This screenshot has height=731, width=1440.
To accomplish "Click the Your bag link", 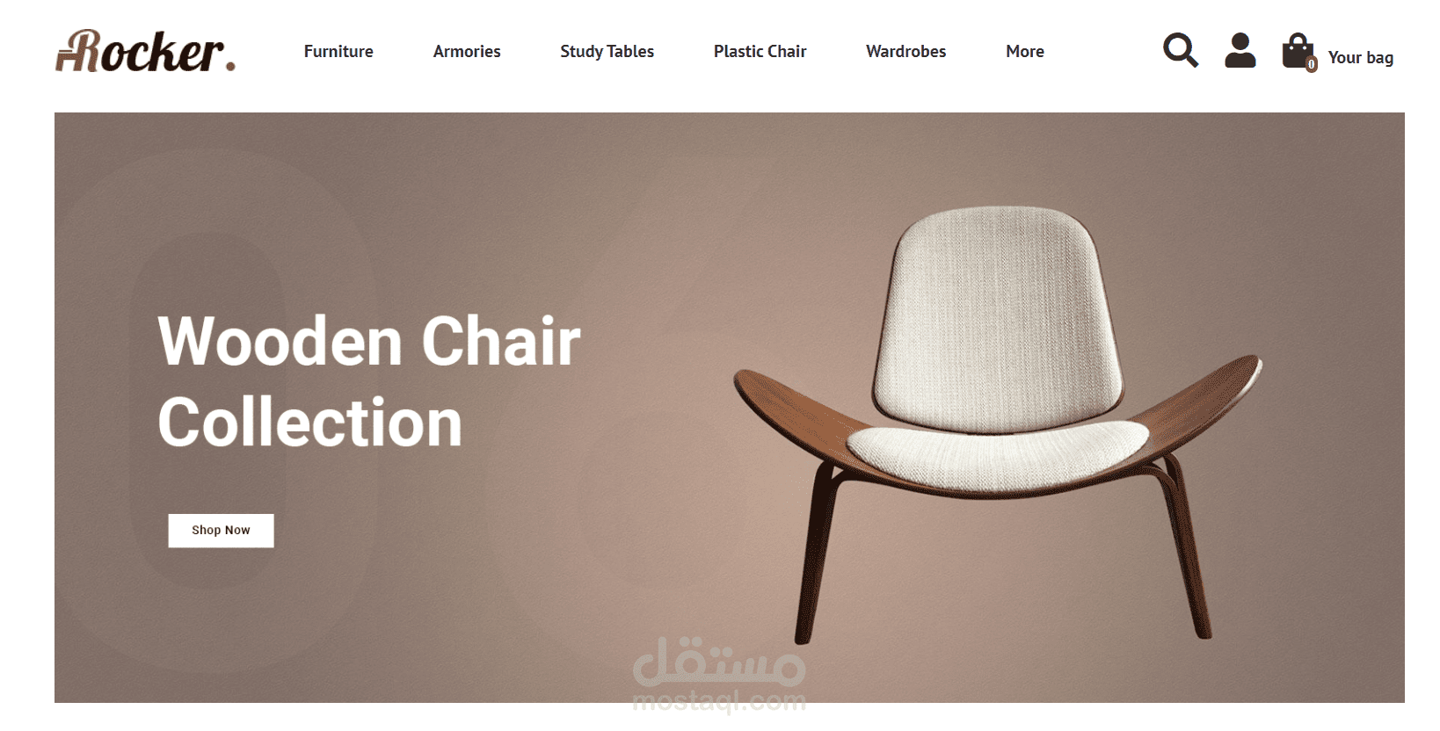I will pos(1361,58).
